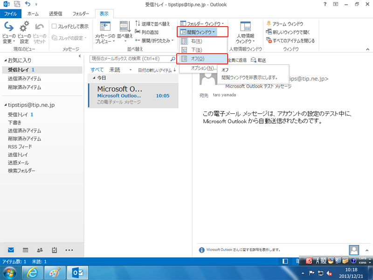Choose 列の追加 in the ribbon
This screenshot has height=280, width=373.
tap(147, 32)
